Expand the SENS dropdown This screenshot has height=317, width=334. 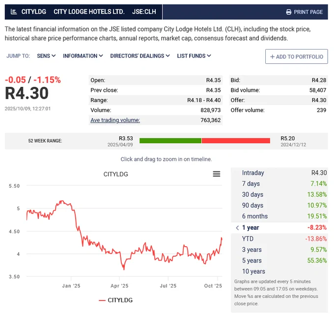46,56
